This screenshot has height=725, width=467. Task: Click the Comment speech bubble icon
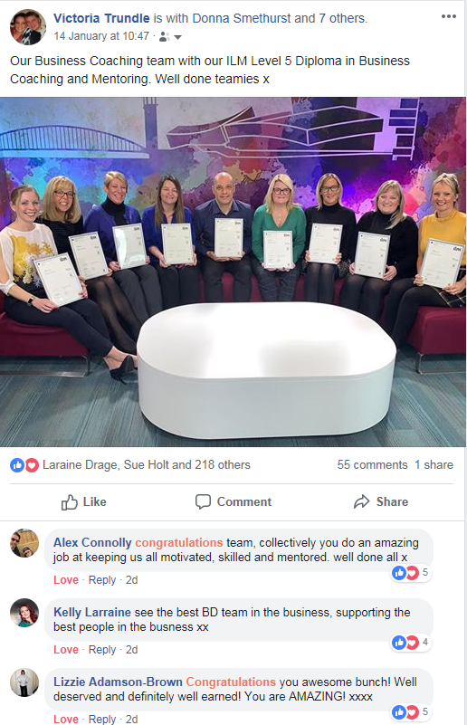click(x=203, y=501)
